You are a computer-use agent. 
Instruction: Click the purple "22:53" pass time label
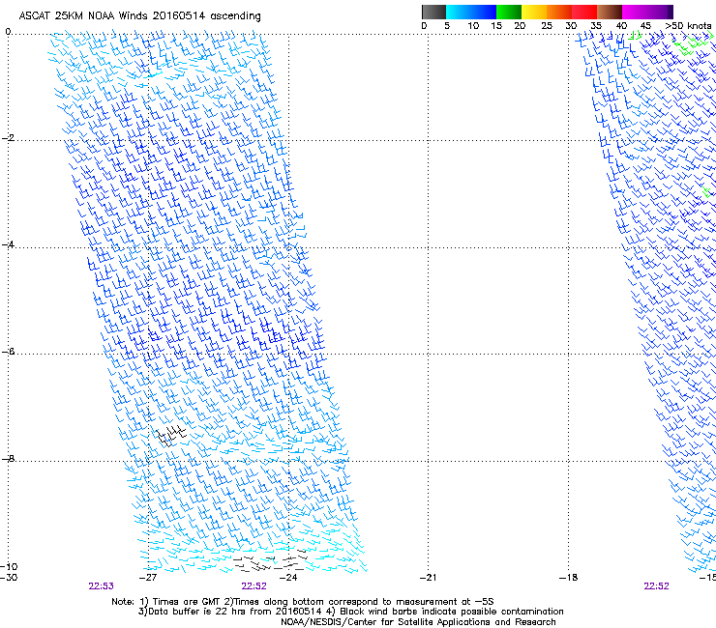(101, 586)
